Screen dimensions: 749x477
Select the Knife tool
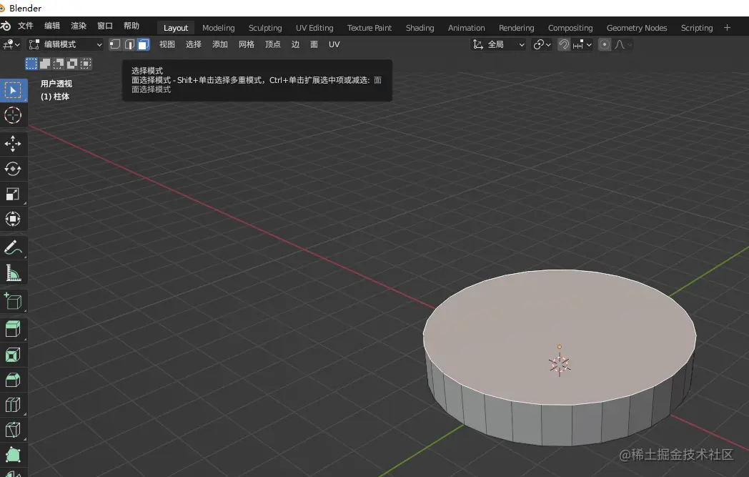[13, 431]
